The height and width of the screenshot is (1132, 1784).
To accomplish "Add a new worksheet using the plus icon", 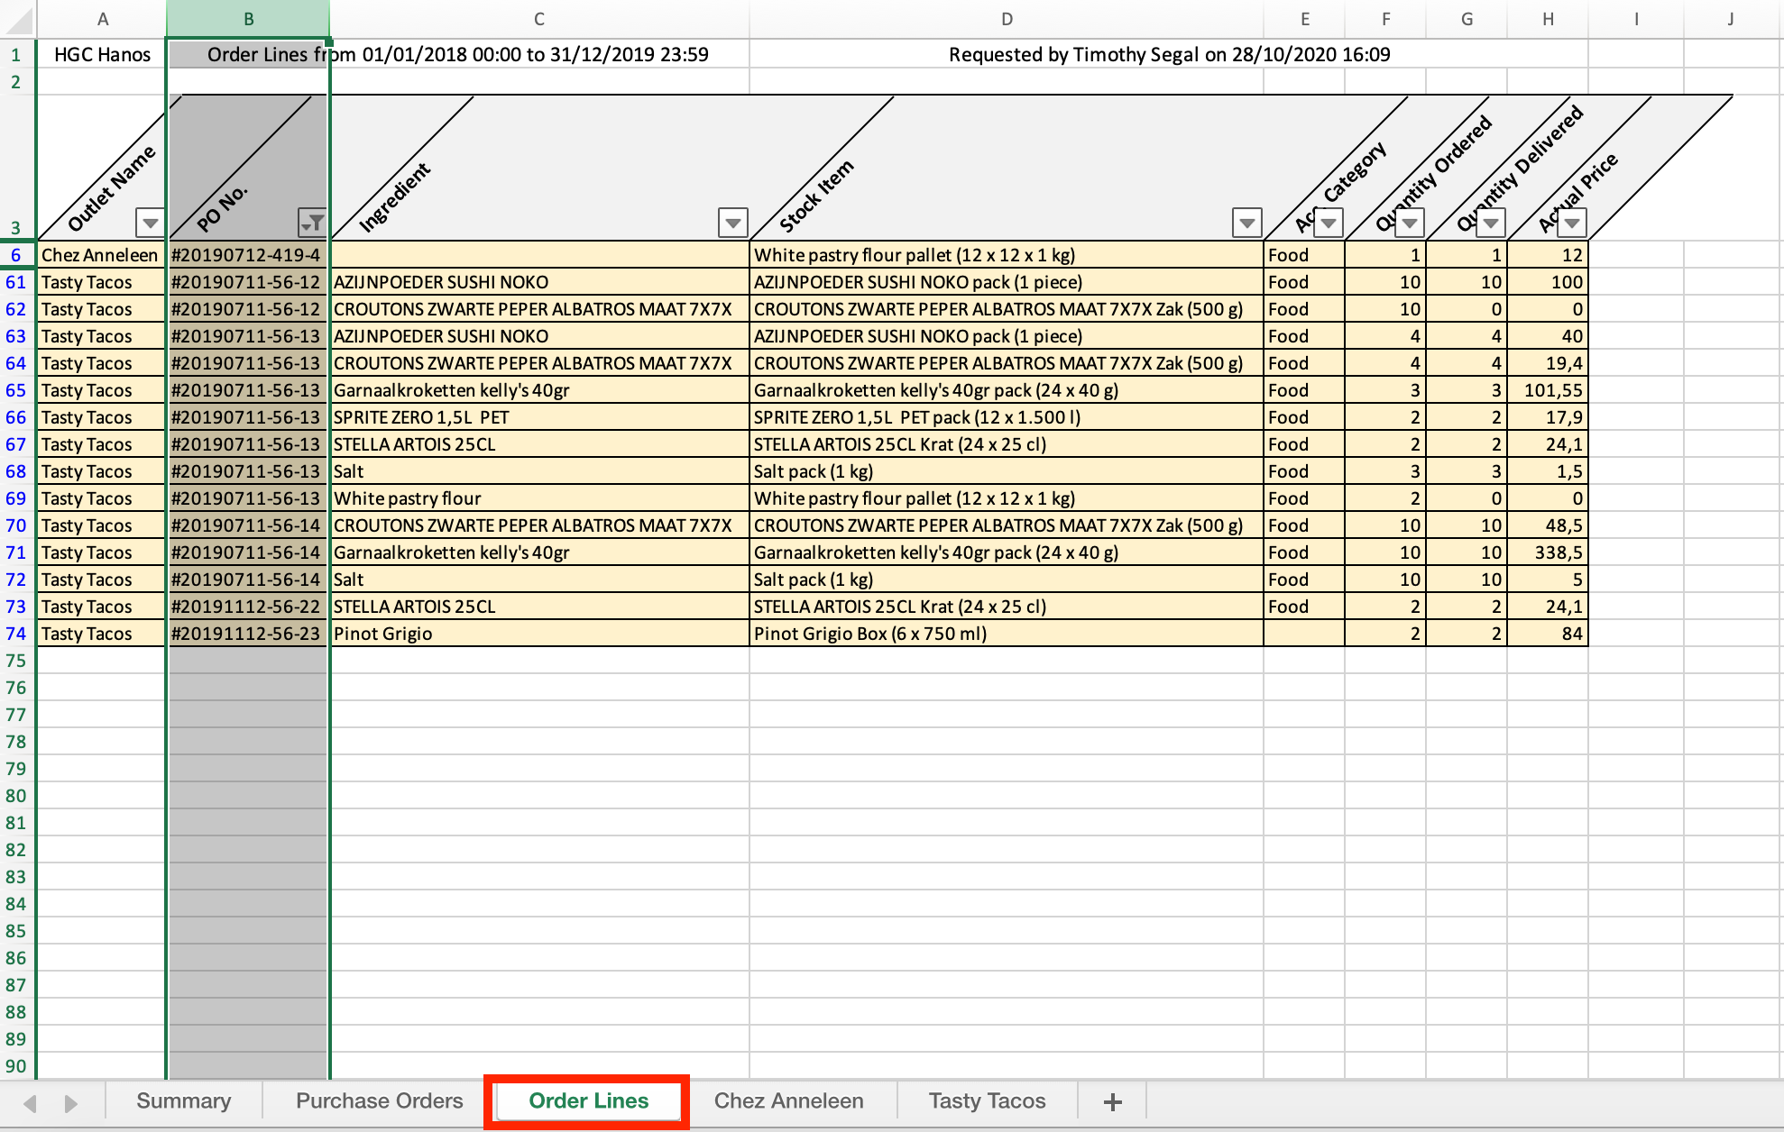I will pyautogui.click(x=1112, y=1100).
